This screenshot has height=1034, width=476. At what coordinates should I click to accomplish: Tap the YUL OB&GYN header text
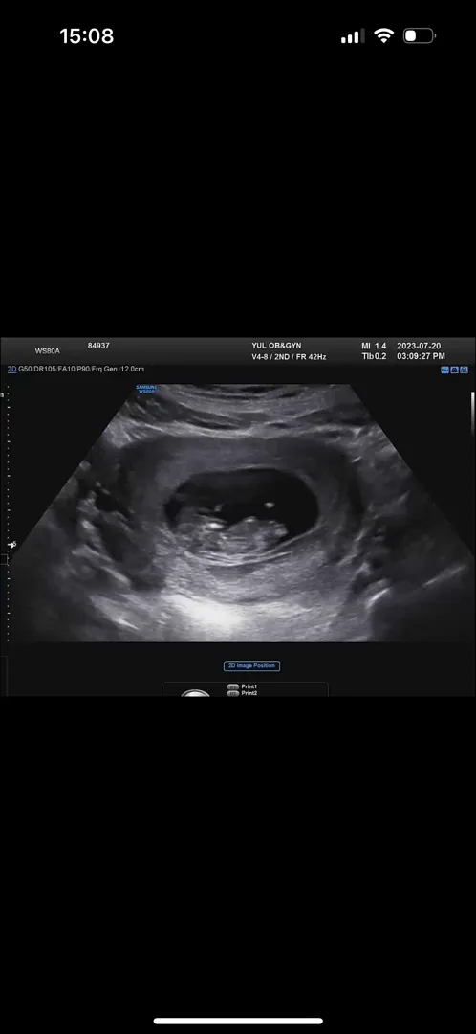point(276,346)
